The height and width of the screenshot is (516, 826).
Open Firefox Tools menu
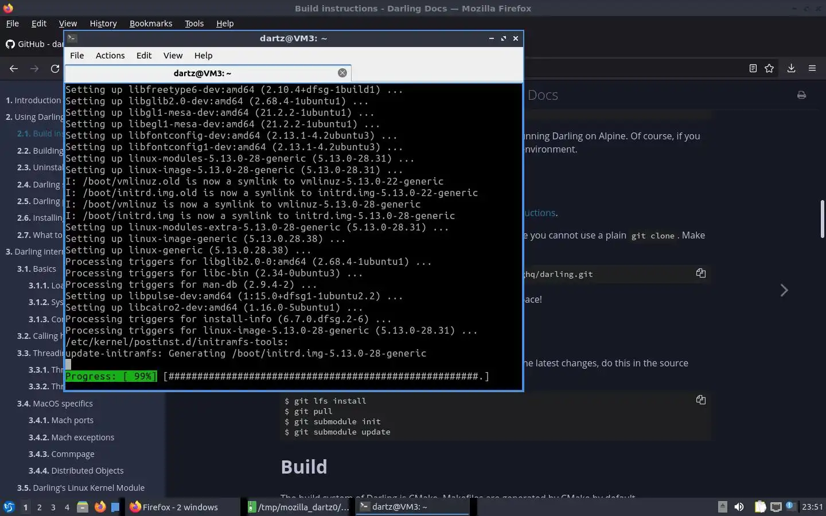(x=194, y=24)
